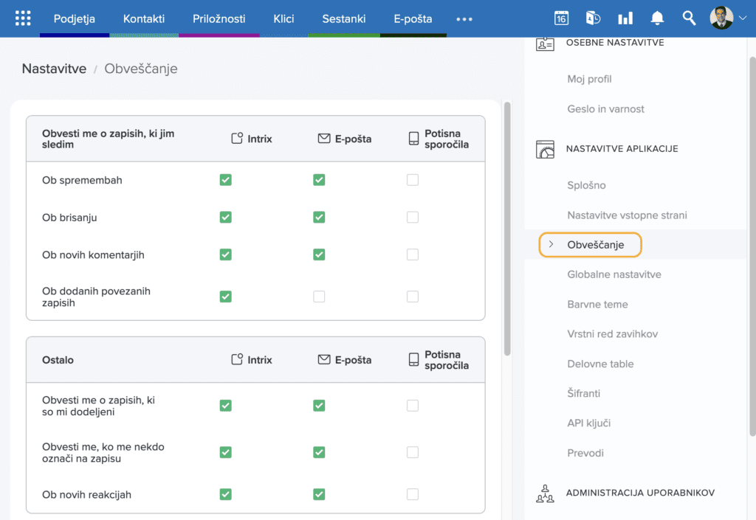This screenshot has width=756, height=520.
Task: Uncheck Intrix for Ob spremembah
Action: click(226, 180)
